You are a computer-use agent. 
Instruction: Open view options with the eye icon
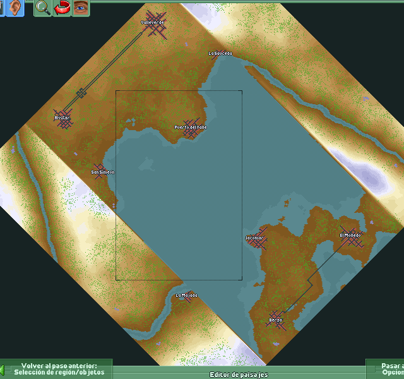80,8
